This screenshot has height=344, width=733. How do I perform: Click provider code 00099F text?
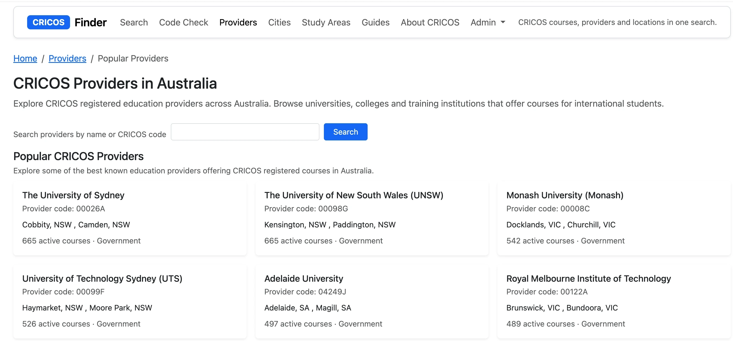[63, 292]
